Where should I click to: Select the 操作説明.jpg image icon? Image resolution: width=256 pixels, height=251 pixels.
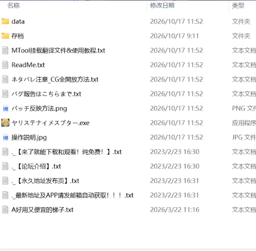point(5,137)
